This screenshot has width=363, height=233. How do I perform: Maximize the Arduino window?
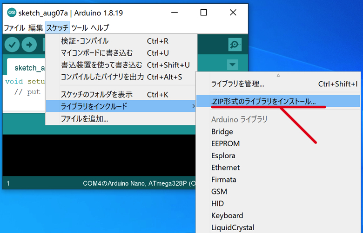tap(203, 13)
